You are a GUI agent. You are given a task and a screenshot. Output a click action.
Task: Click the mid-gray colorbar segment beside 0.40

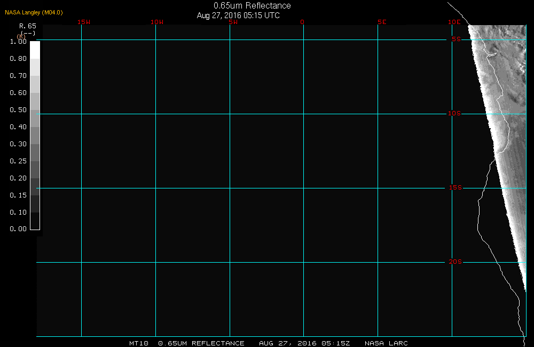(35, 135)
